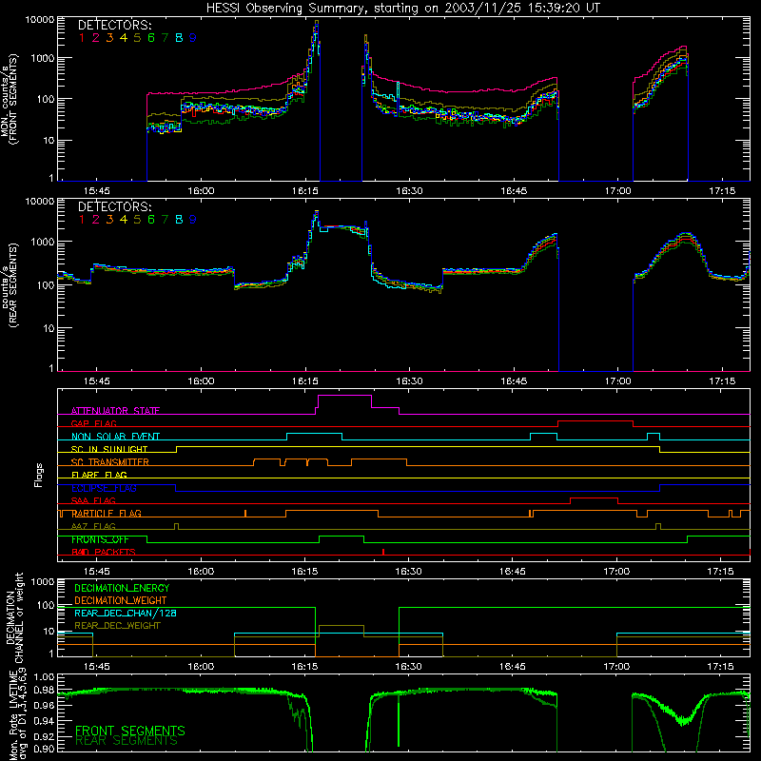Select detector 7 in front segments legend
The height and width of the screenshot is (761, 761).
tap(165, 38)
